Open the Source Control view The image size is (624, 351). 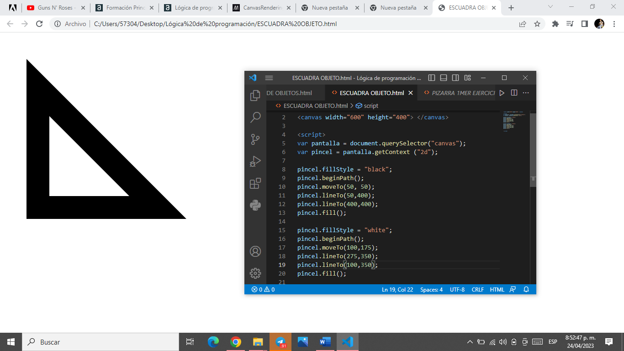(x=255, y=139)
